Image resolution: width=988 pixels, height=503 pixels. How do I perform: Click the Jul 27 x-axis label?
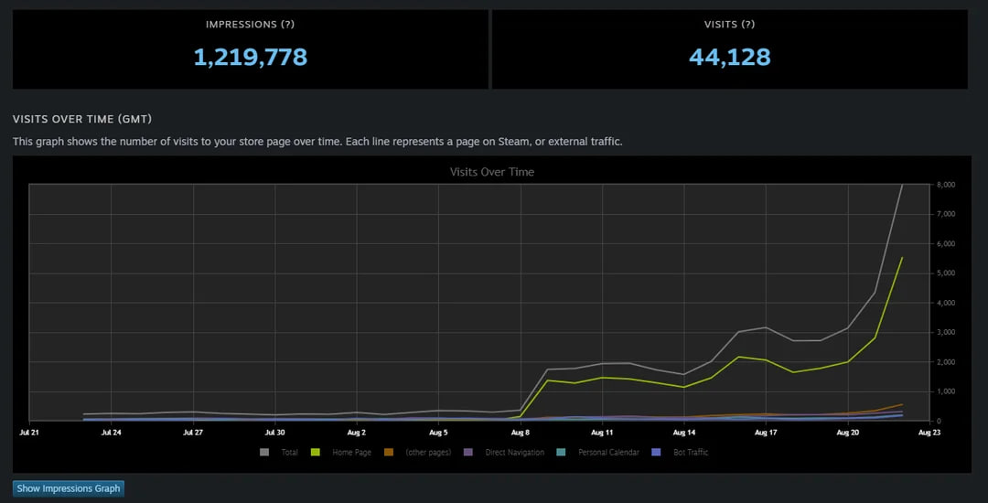pos(193,433)
